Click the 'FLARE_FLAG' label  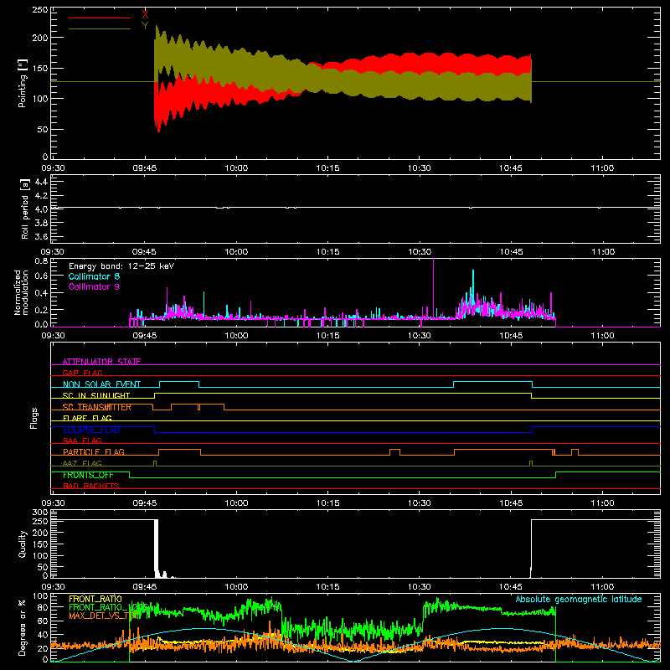point(87,418)
